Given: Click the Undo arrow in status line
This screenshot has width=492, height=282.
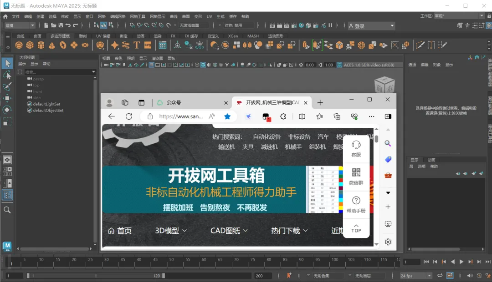Looking at the screenshot, I should click(x=68, y=25).
